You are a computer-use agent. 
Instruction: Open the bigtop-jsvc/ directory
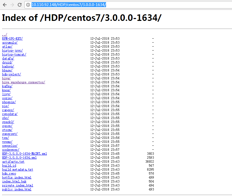(x=12, y=51)
